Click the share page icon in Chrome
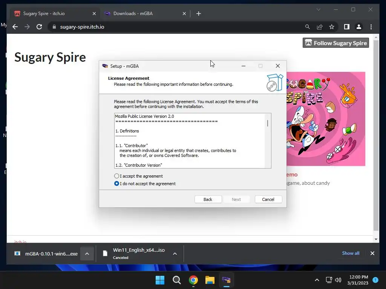This screenshot has width=386, height=289. point(320,27)
